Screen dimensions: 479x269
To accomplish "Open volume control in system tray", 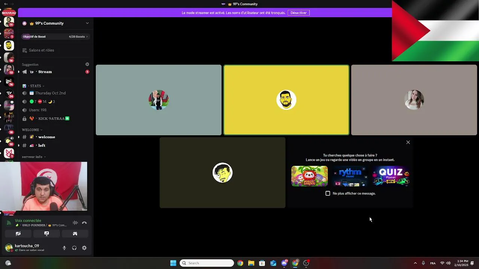I will [x=448, y=263].
